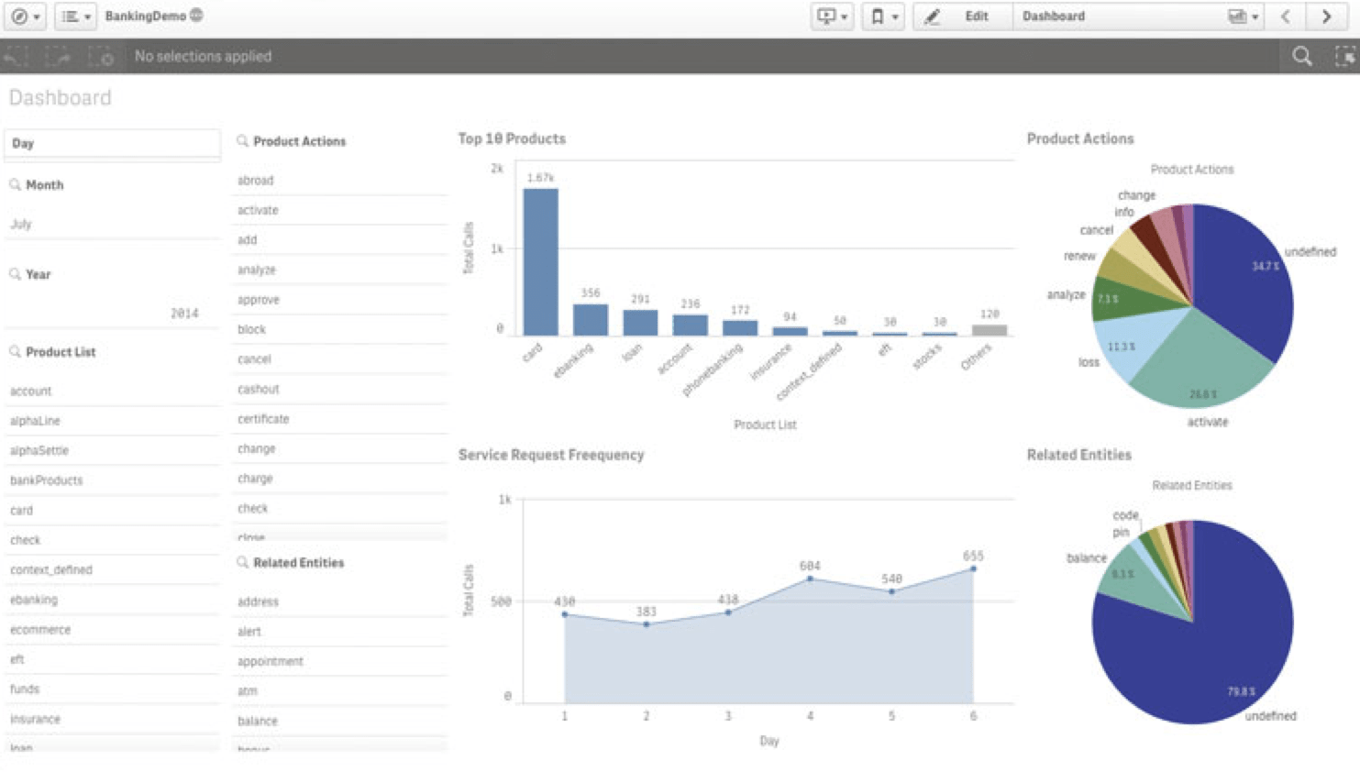
Task: Select appointment in Related Entities list
Action: 339,661
